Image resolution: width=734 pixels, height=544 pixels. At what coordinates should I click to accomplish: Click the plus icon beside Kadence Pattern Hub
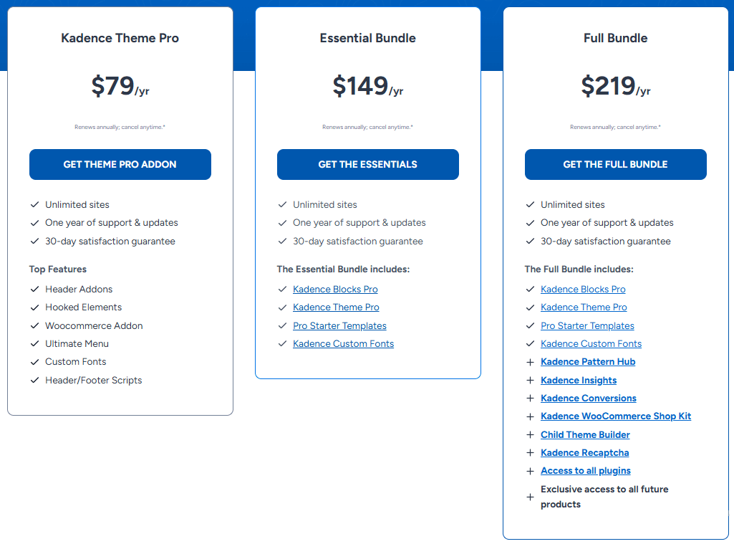(x=530, y=362)
